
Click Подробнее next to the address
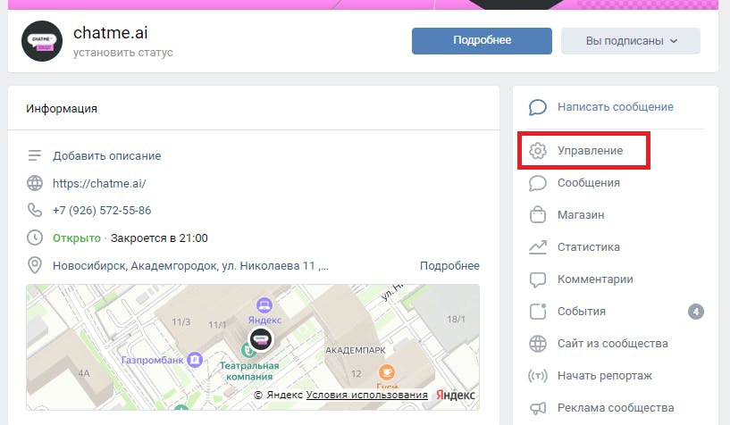(x=449, y=265)
